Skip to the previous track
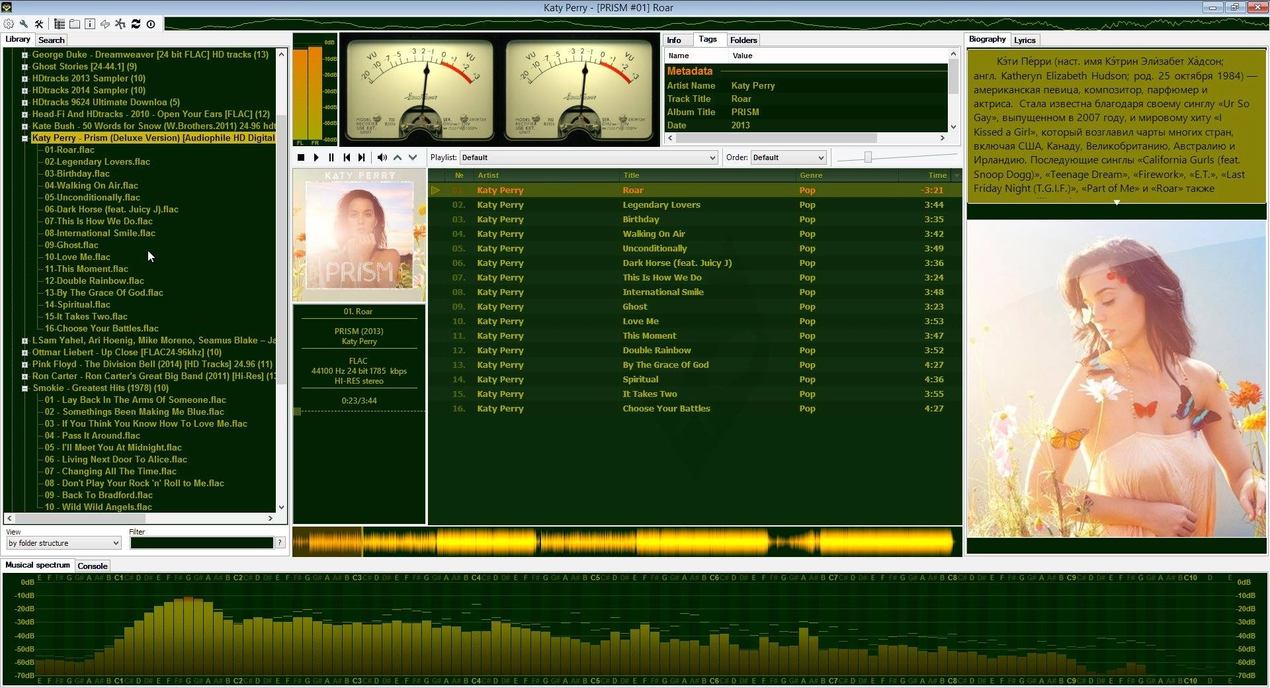 pos(347,157)
